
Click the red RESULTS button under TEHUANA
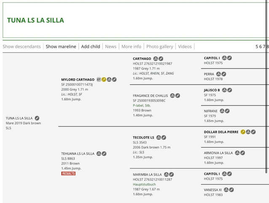pyautogui.click(x=69, y=173)
